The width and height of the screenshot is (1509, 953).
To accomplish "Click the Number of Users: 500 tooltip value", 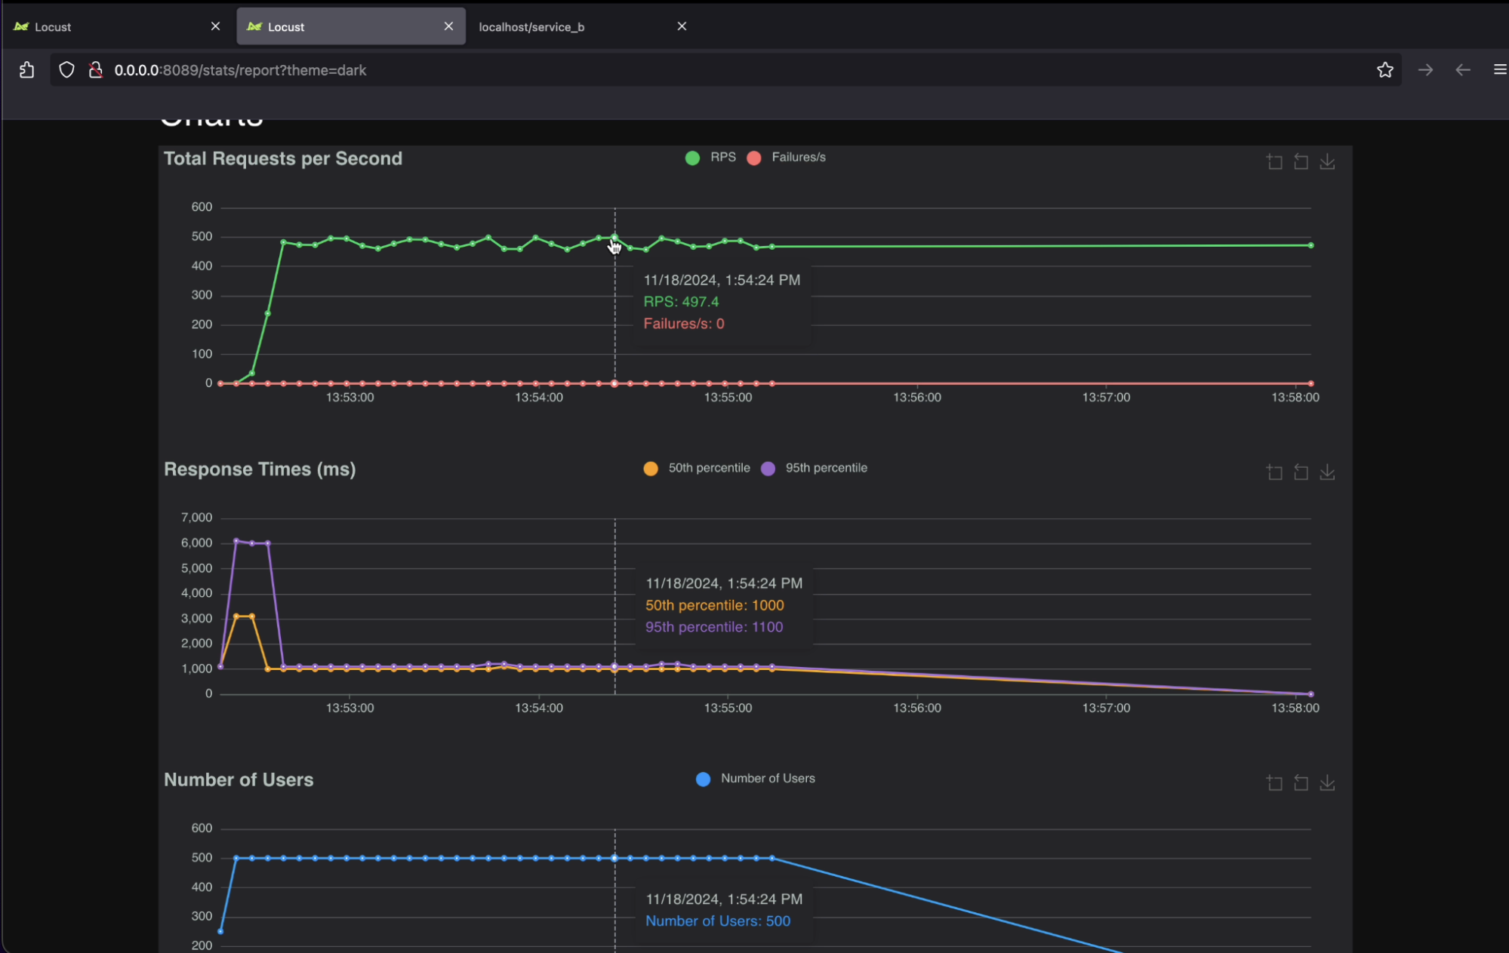I will click(718, 921).
